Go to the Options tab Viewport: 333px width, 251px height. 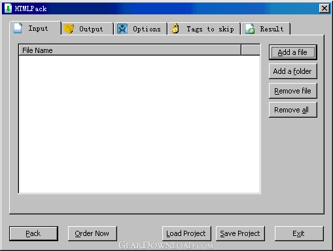click(x=141, y=29)
